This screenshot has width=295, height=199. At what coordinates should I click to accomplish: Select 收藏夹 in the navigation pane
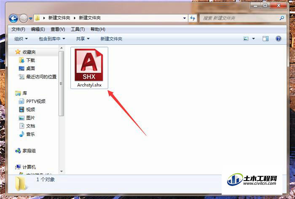tap(29, 52)
